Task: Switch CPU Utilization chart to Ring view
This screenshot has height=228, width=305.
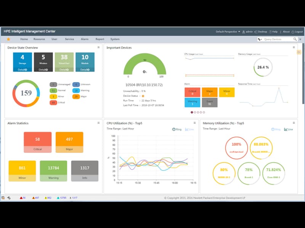Action: (x=177, y=129)
